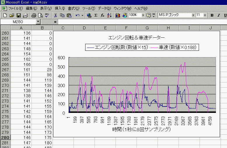Select cell containing 166 in row 266
The image size is (227, 148).
(x=21, y=64)
